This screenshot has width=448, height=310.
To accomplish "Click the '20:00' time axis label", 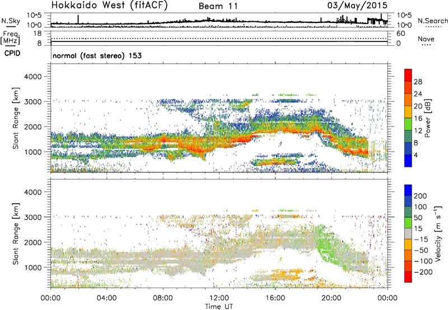I will (x=332, y=298).
